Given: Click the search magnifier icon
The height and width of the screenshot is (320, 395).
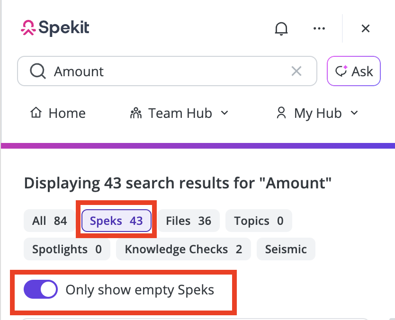Looking at the screenshot, I should pos(38,71).
